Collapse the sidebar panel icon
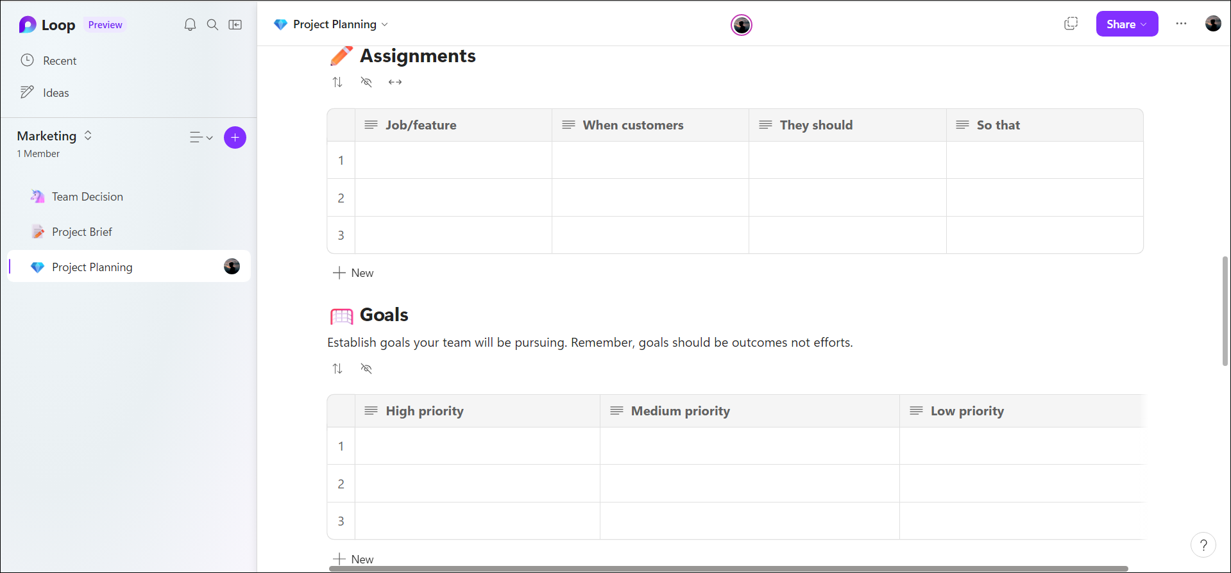 (235, 25)
